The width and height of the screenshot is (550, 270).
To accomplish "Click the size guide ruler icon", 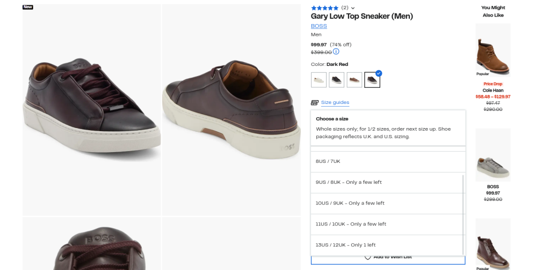I will coord(314,102).
